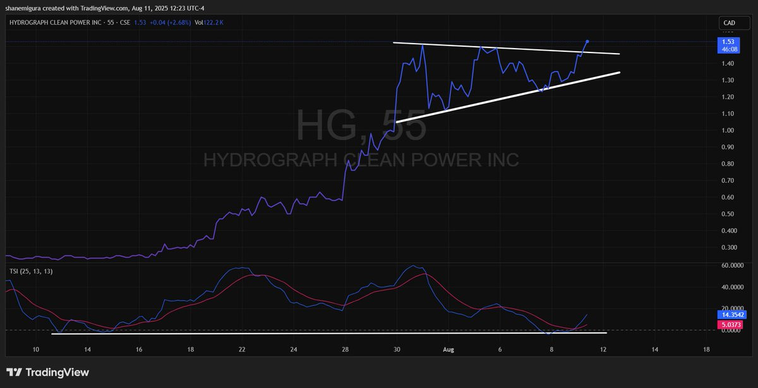This screenshot has height=388, width=758.
Task: Click the 1.00 price axis label
Action: pos(727,130)
